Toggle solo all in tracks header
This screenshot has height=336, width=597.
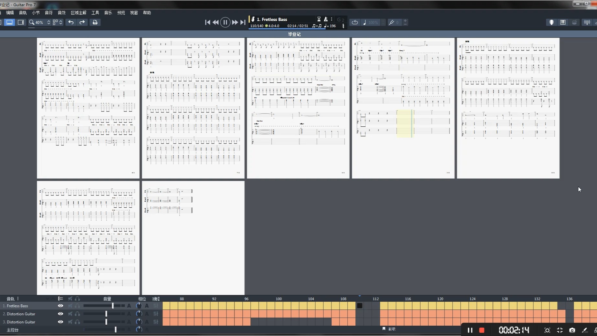pos(77,299)
